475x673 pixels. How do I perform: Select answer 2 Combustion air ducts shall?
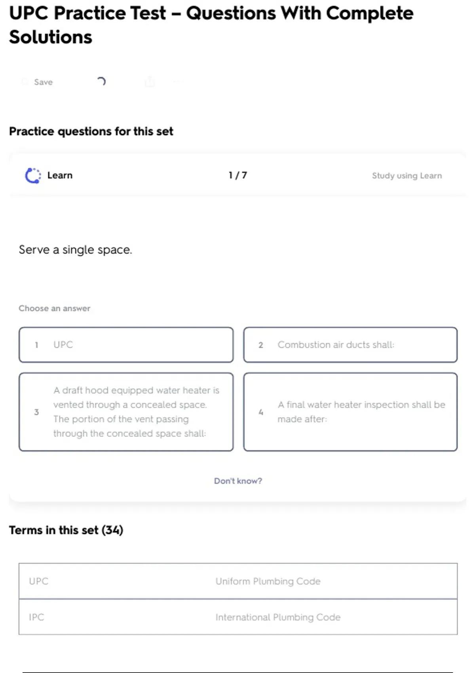350,345
